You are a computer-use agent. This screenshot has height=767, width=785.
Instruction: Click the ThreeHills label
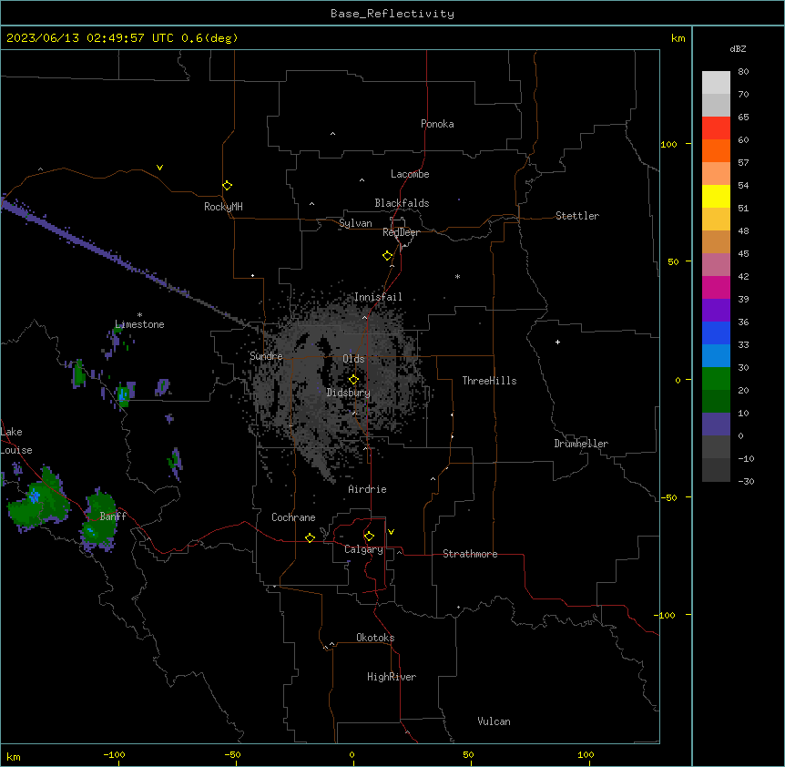click(x=489, y=381)
